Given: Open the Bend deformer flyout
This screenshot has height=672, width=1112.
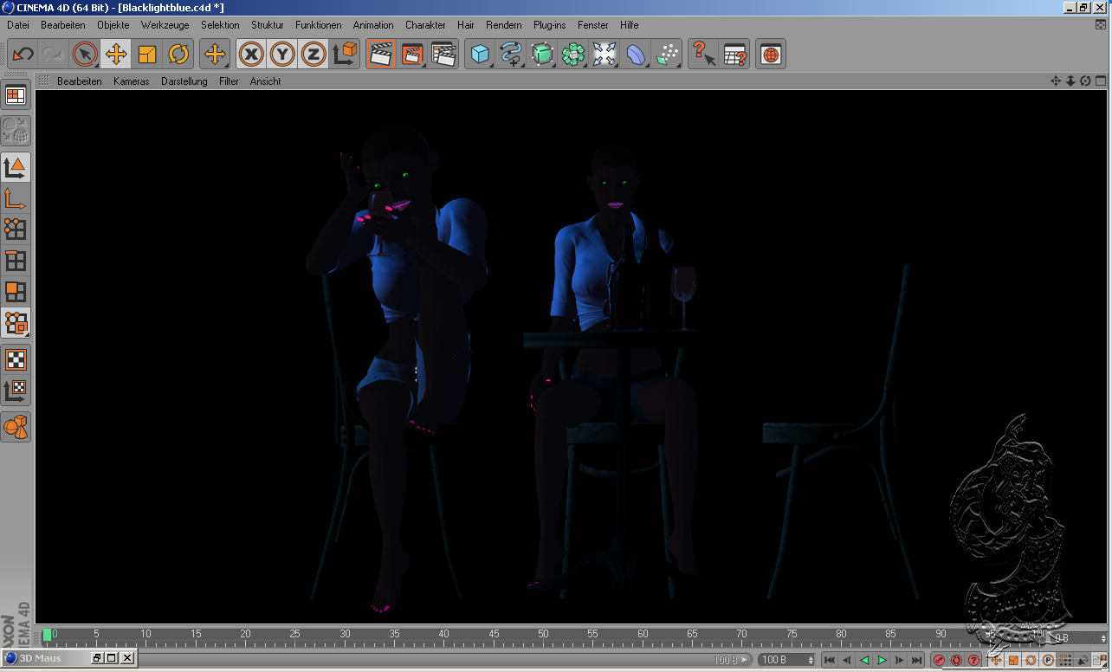Looking at the screenshot, I should [x=636, y=55].
